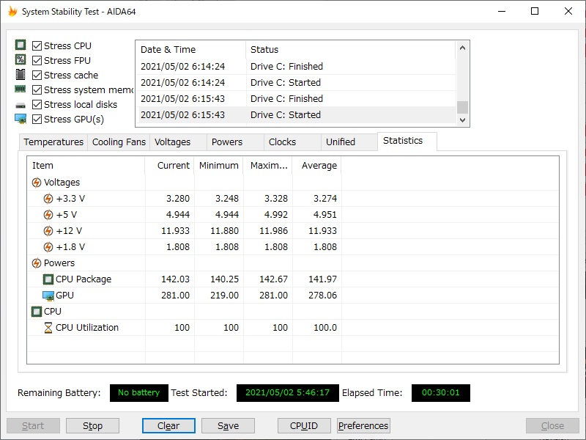Select the Voltages group row in statistics
Viewport: 586px width, 440px height.
(x=62, y=183)
